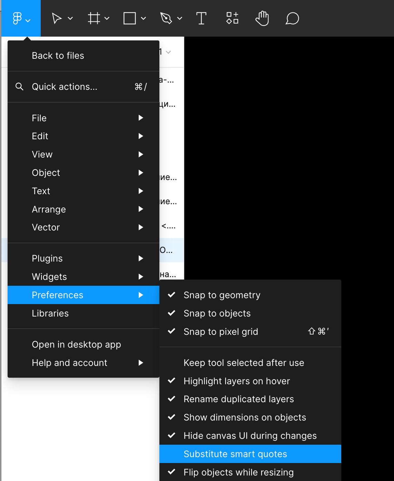Toggle Snap to geometry preference
This screenshot has height=481, width=394.
coord(222,295)
